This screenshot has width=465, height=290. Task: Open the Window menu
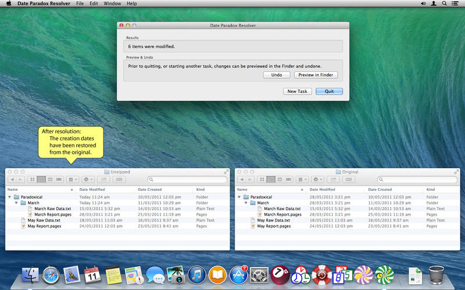pos(112,3)
